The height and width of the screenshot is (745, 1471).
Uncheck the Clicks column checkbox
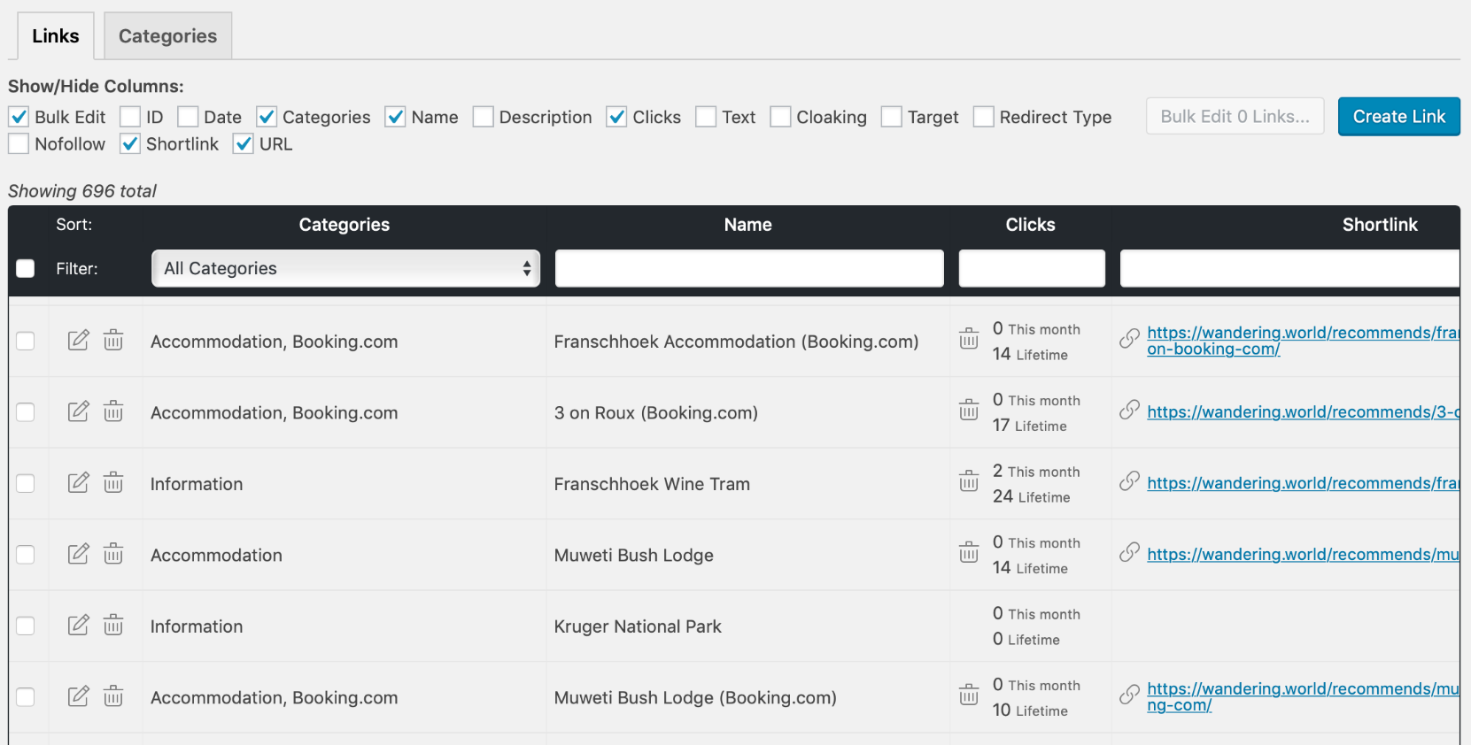[x=616, y=117]
